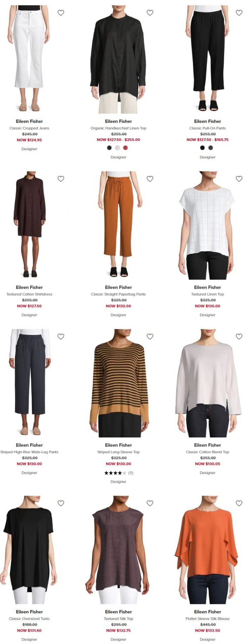This screenshot has width=246, height=644.
Task: Open Classic Cropped Jeans product link
Action: pyautogui.click(x=29, y=128)
